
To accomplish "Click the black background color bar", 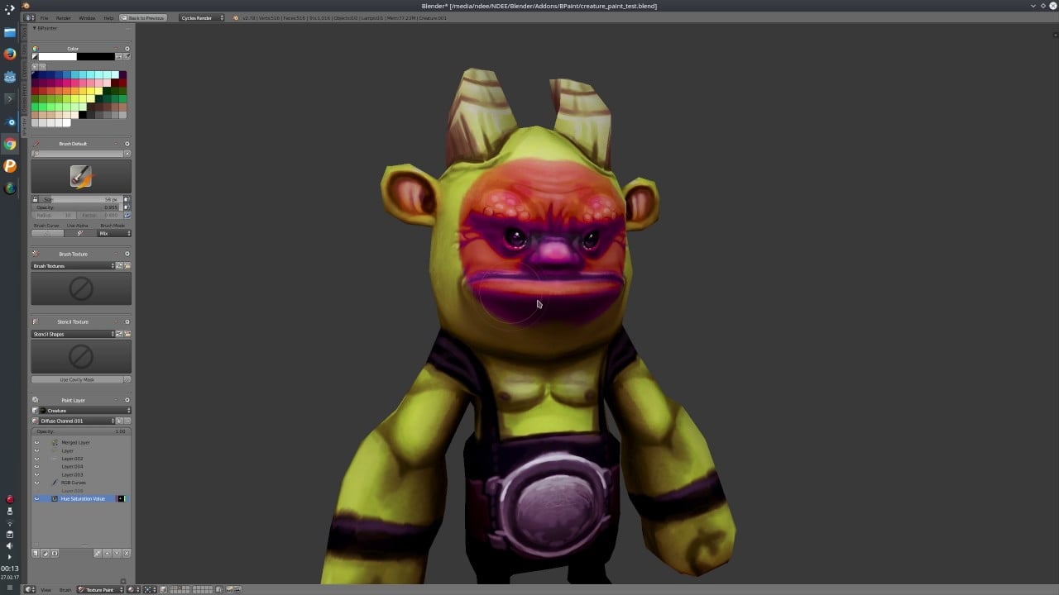I will pos(96,56).
